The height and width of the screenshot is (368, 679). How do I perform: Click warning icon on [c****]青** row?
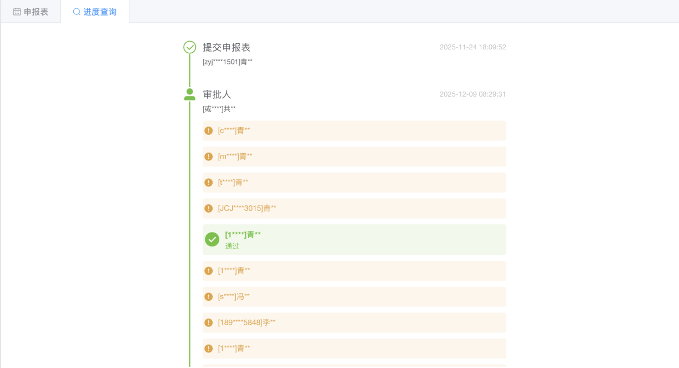[209, 131]
